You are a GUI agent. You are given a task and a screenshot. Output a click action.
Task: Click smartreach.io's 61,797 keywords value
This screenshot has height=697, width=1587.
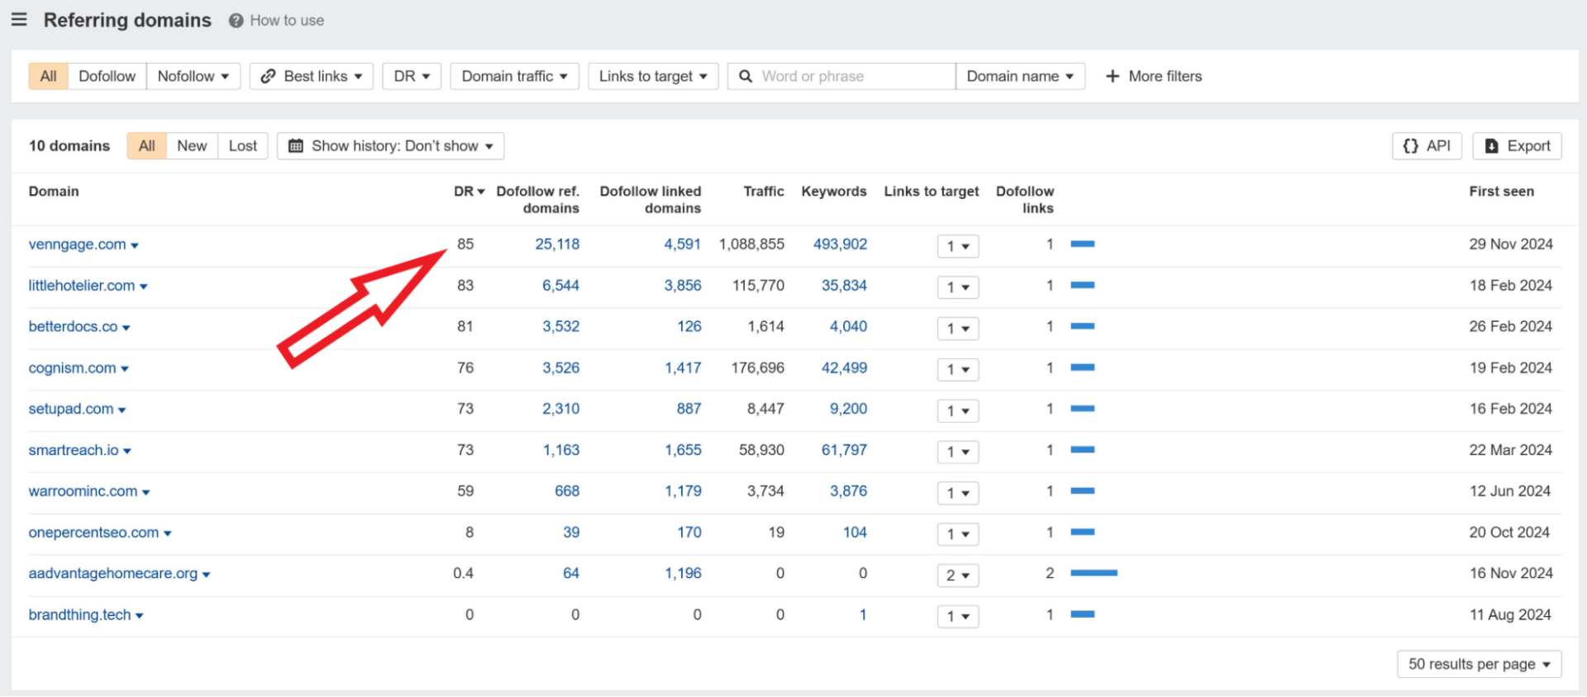point(845,450)
